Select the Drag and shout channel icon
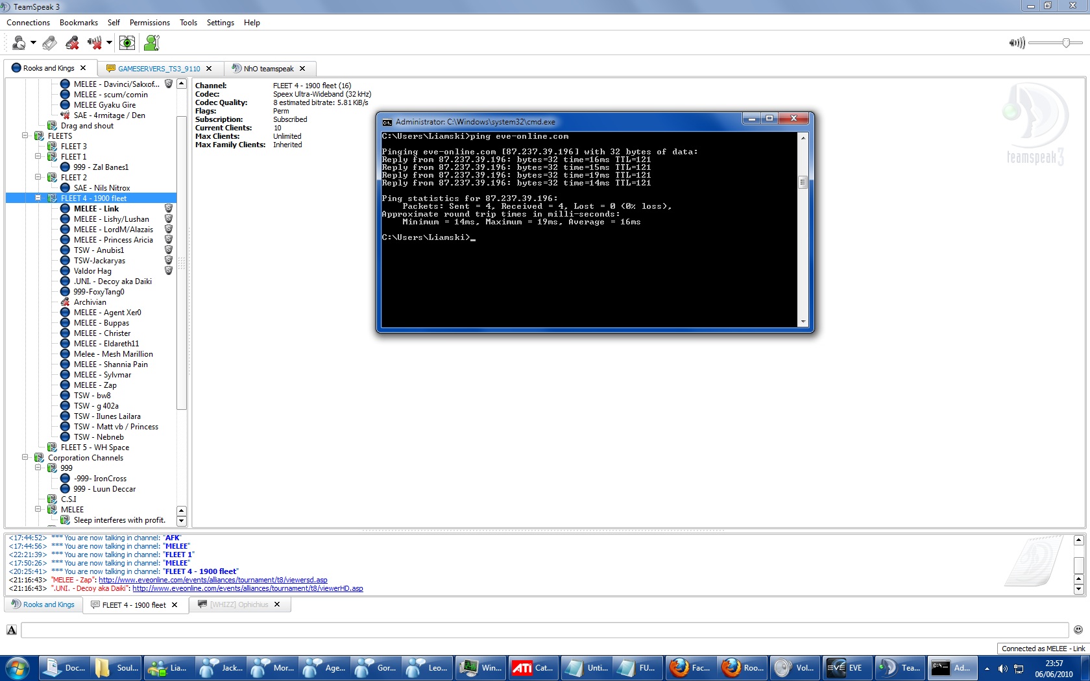1090x681 pixels. 52,126
